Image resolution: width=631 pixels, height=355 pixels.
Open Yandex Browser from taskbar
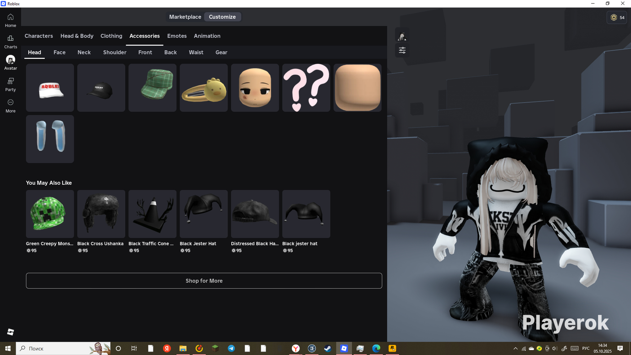click(296, 349)
